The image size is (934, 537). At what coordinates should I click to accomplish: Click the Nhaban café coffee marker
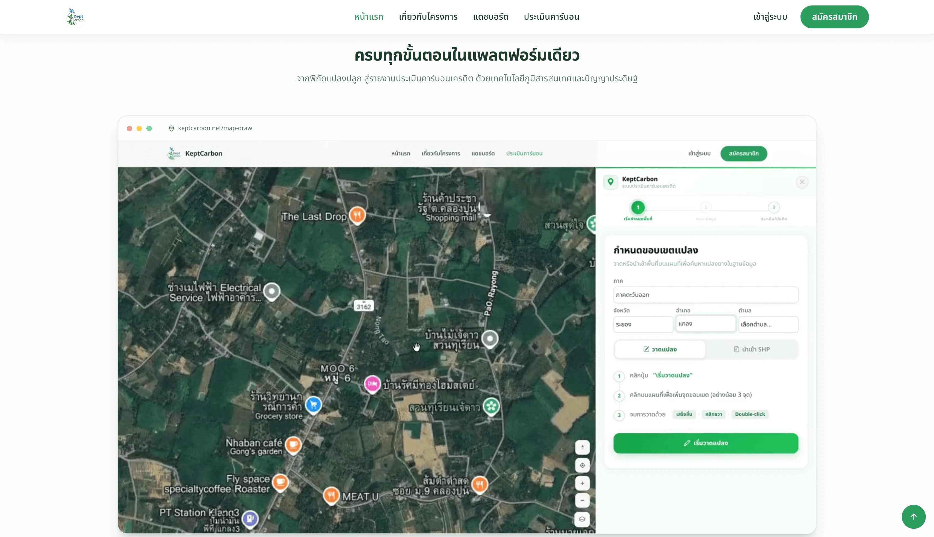(x=293, y=445)
